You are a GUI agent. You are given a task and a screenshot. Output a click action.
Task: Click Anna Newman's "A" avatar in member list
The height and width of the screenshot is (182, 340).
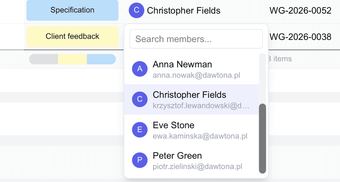(140, 69)
